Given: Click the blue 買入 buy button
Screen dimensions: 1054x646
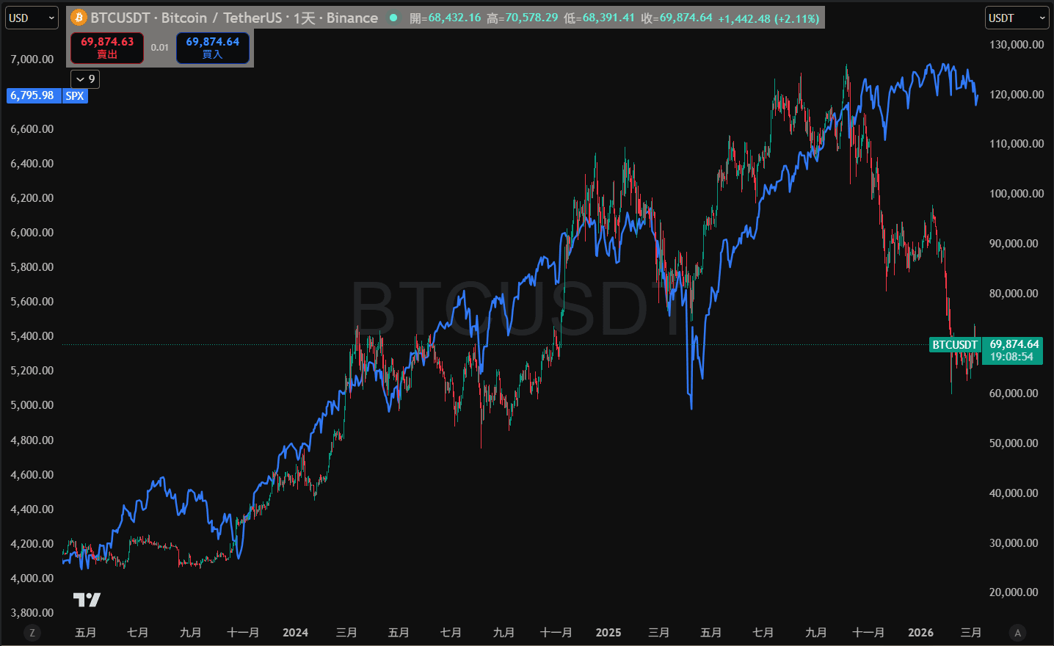Looking at the screenshot, I should click(x=212, y=47).
